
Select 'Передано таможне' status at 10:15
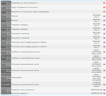pos(20,29)
